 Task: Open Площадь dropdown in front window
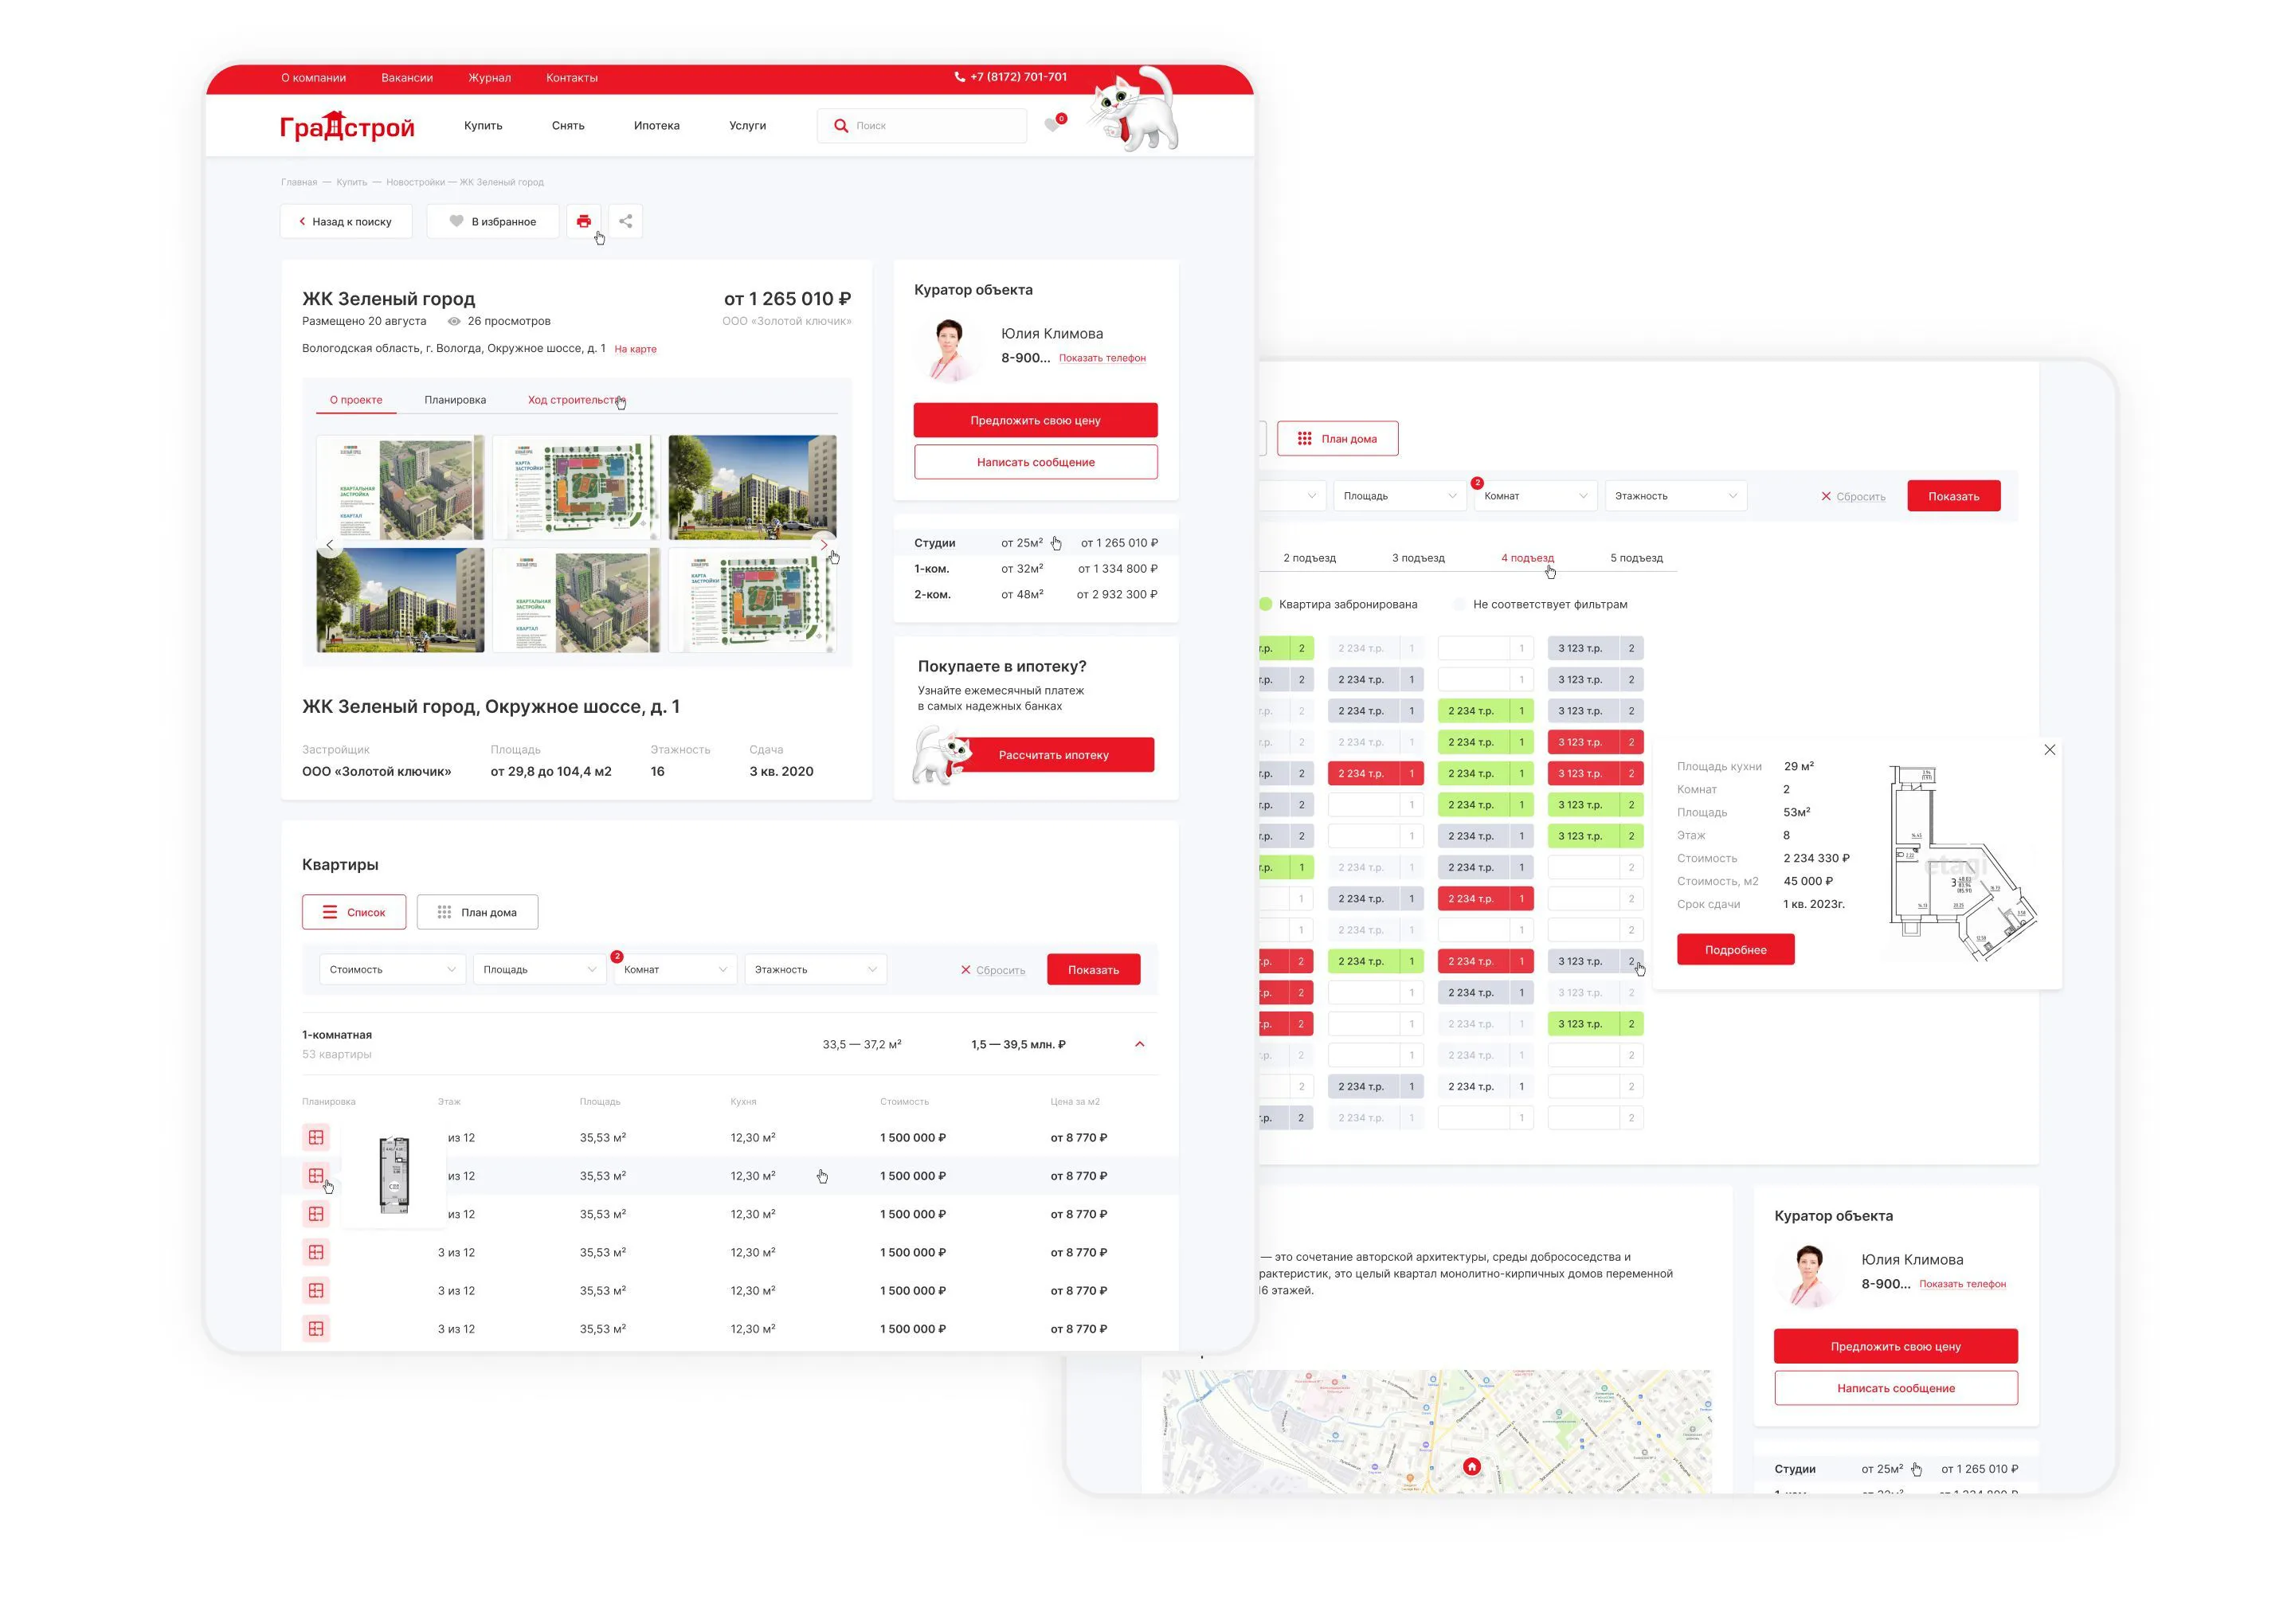pyautogui.click(x=539, y=969)
